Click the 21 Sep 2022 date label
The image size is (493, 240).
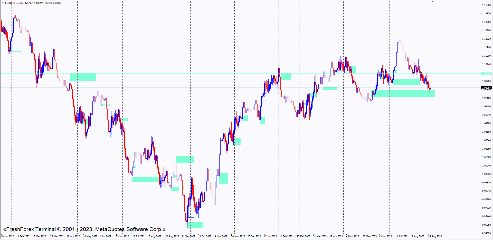(188, 236)
